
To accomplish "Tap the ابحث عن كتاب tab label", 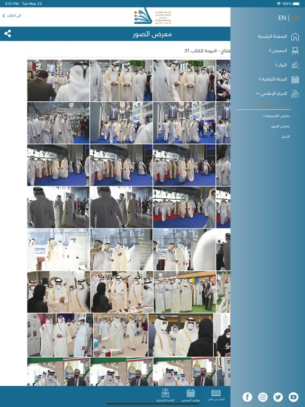I will pos(216,399).
